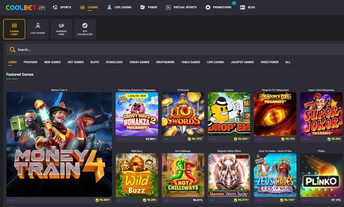
Task: Click the search magnifier icon
Action: point(12,49)
